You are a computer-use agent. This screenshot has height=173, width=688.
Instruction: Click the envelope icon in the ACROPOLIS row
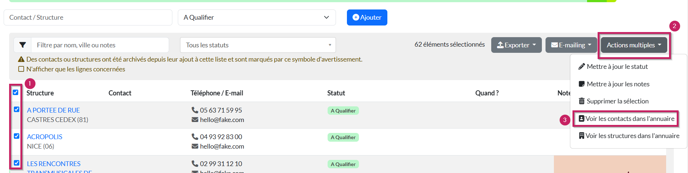click(195, 146)
